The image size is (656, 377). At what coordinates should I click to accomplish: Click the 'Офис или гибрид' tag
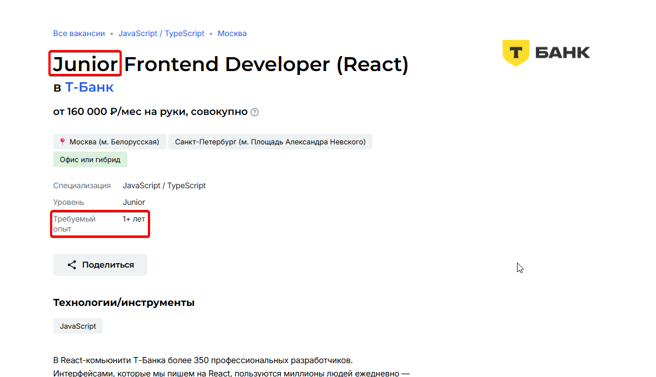[90, 160]
